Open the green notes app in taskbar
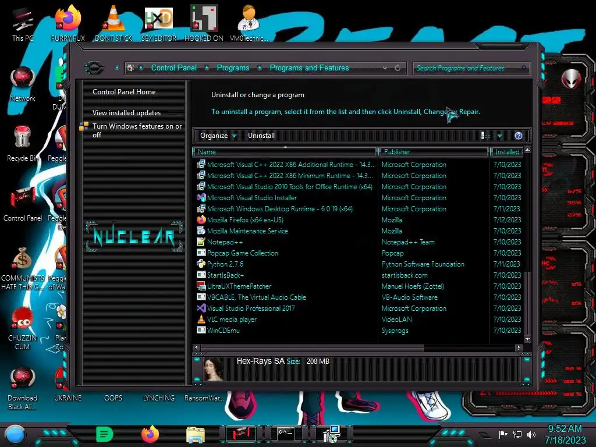The image size is (596, 447). [105, 434]
